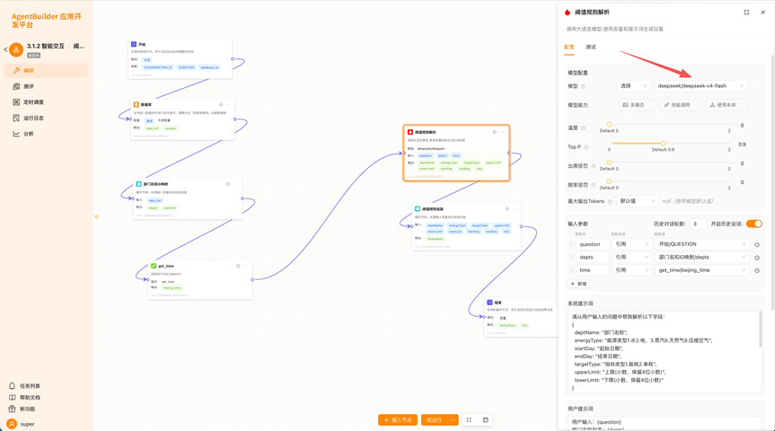Close the 阈值规则解析 config panel
This screenshot has height=431, width=775.
click(763, 13)
